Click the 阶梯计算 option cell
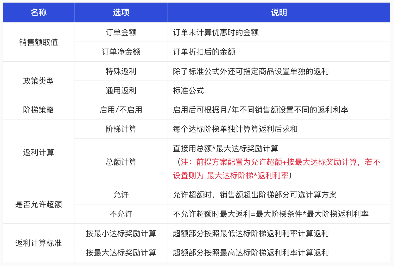Screen dimensions: 394x266 pyautogui.click(x=121, y=129)
